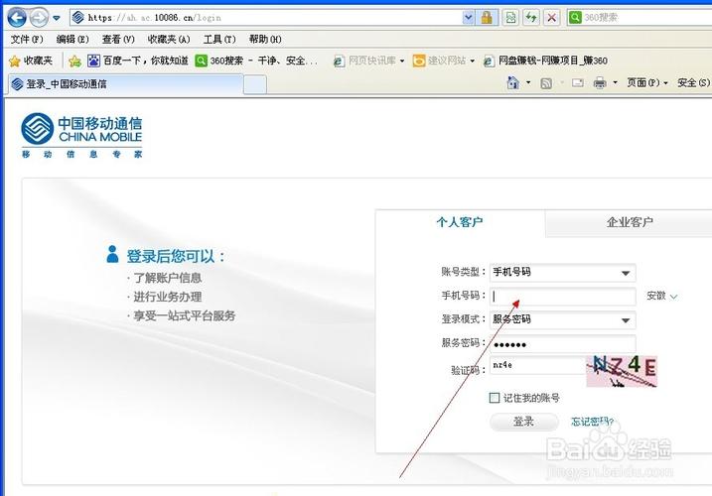
Task: Open the 网盘赚钱 bookmark
Action: click(x=545, y=61)
